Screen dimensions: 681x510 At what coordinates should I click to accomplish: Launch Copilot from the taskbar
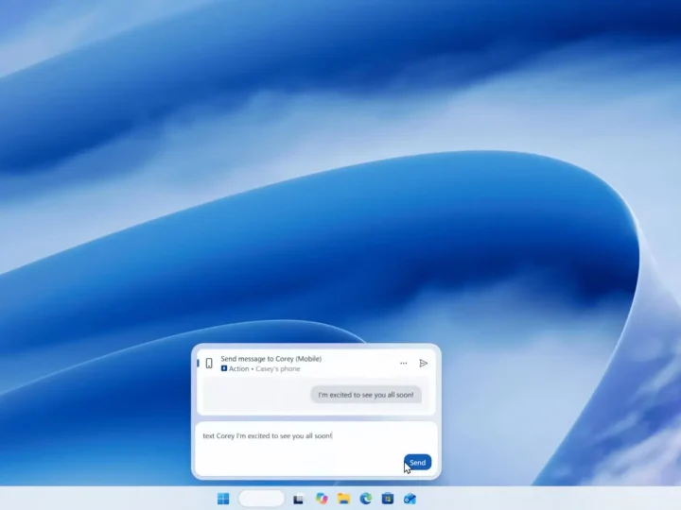tap(322, 499)
